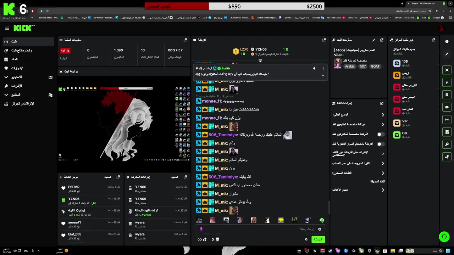Open moderator actions تصفية (filter) button
The image size is (454, 255).
[175, 177]
